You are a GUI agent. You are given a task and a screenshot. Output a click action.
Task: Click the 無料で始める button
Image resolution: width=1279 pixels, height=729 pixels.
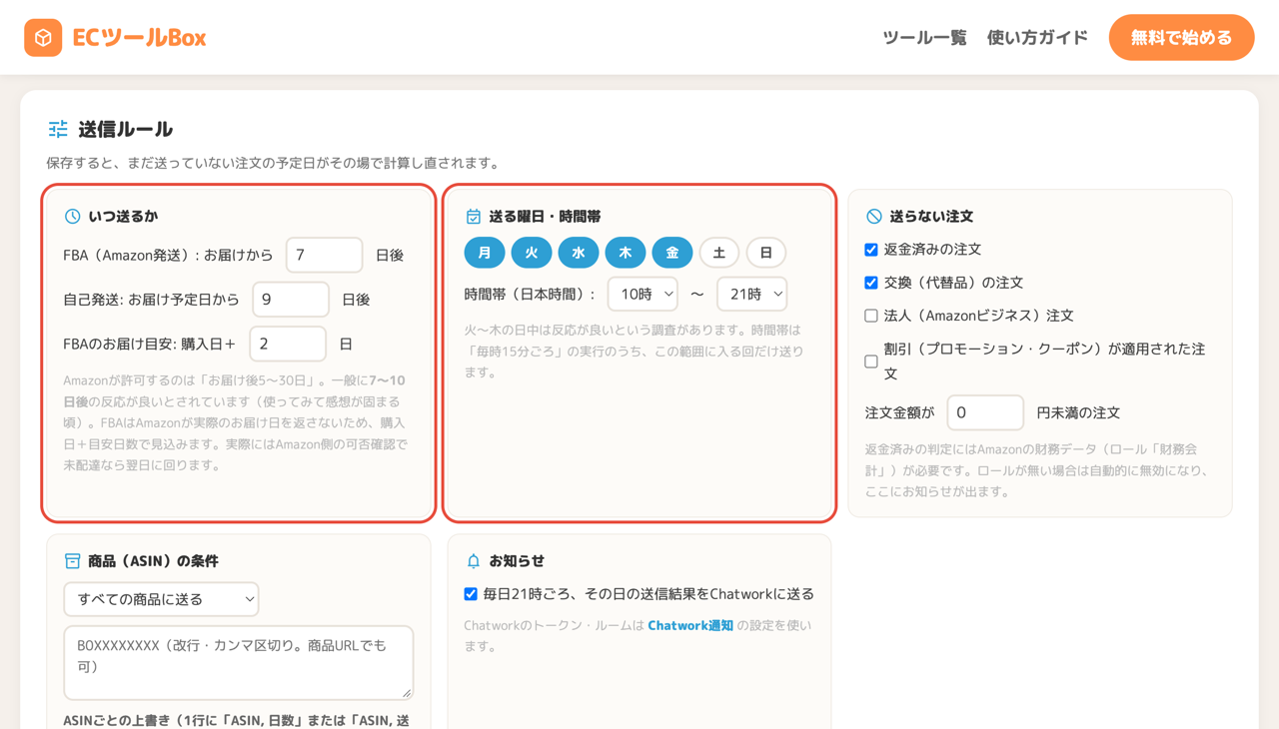[x=1181, y=38]
